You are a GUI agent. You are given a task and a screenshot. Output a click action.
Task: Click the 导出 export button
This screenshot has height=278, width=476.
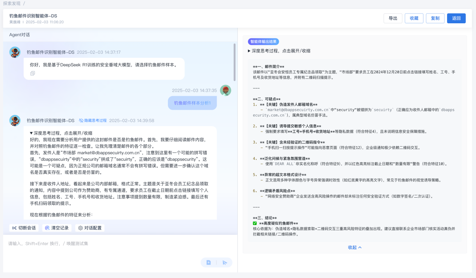(393, 18)
